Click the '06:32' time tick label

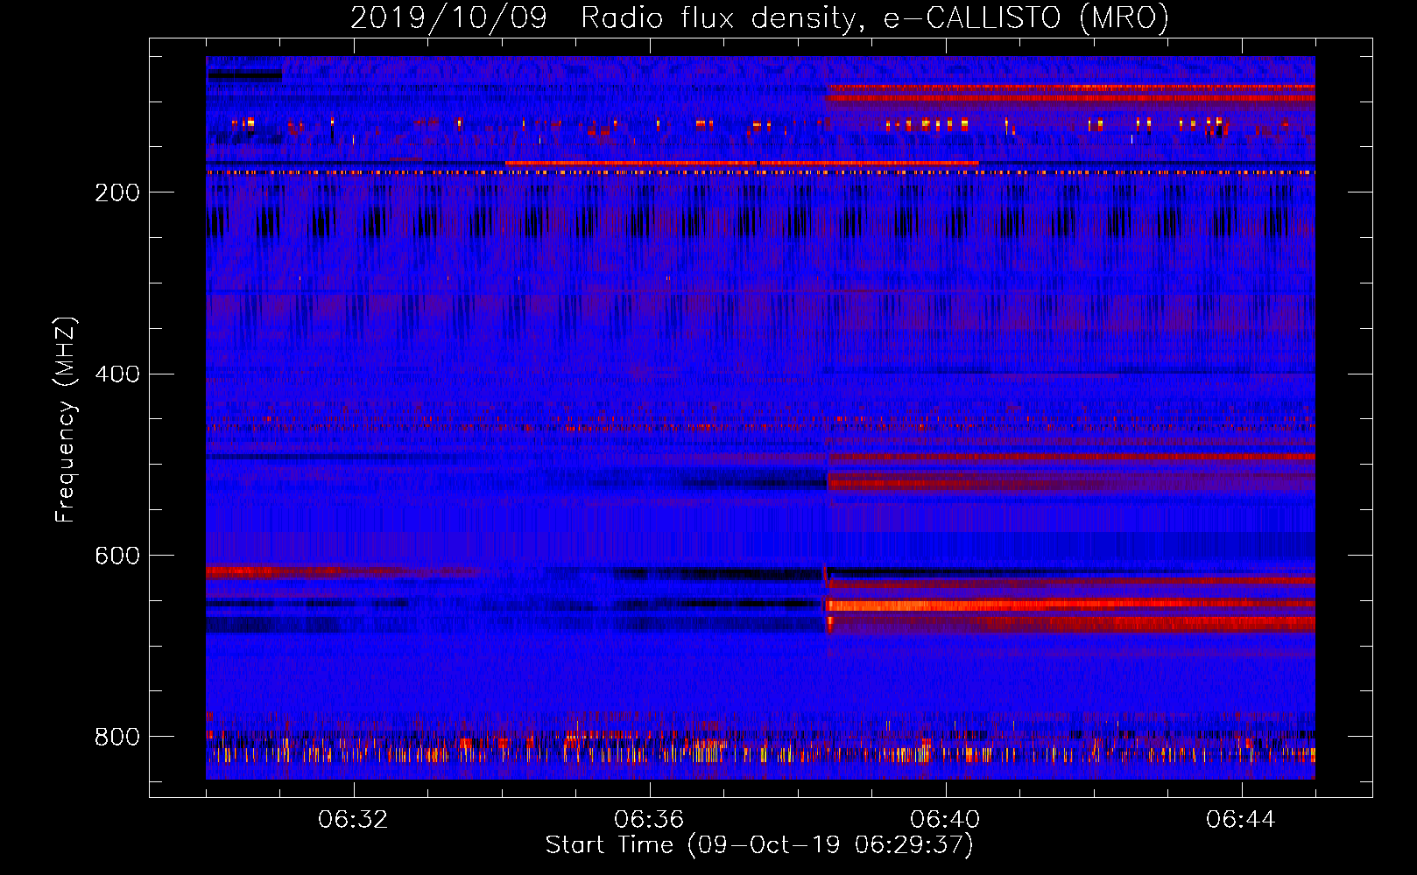(x=353, y=820)
